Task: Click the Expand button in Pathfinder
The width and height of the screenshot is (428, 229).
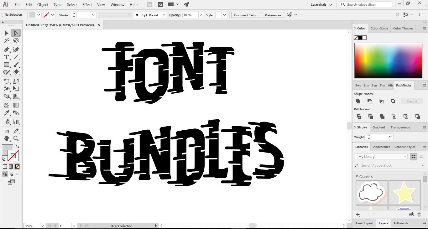Action: 412,101
